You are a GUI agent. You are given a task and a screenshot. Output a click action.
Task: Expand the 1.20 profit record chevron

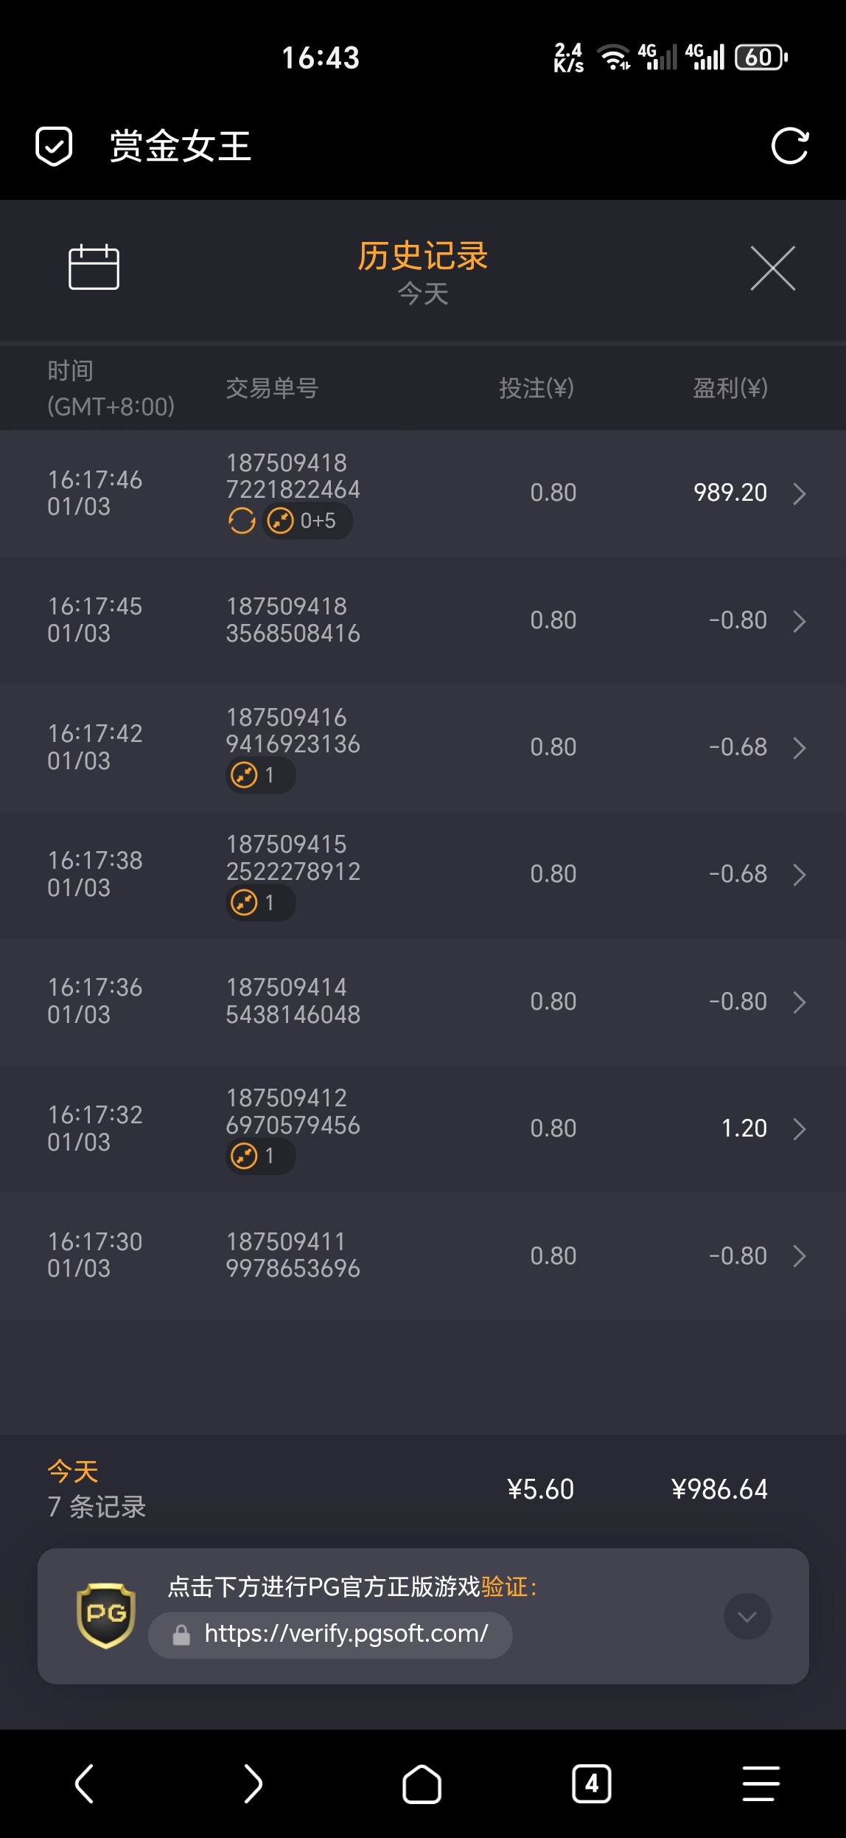[x=799, y=1128]
